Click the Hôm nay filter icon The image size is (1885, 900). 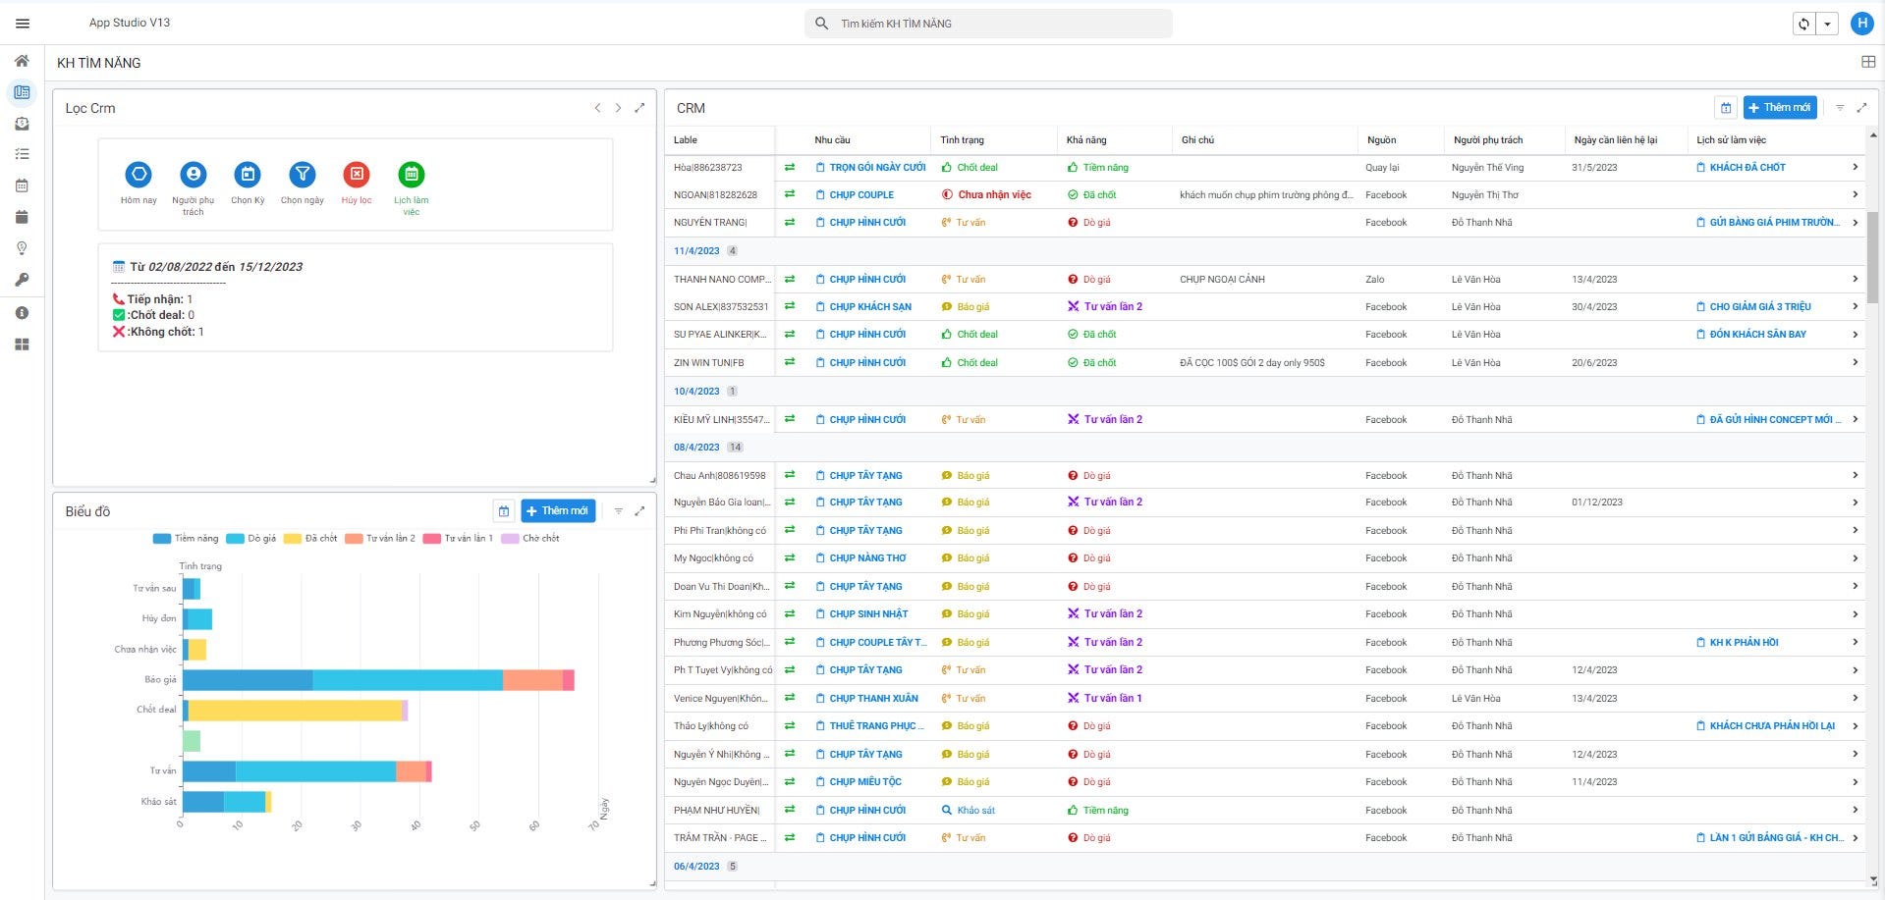(x=139, y=175)
